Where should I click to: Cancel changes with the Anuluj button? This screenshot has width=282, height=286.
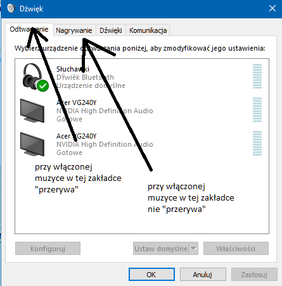click(203, 275)
